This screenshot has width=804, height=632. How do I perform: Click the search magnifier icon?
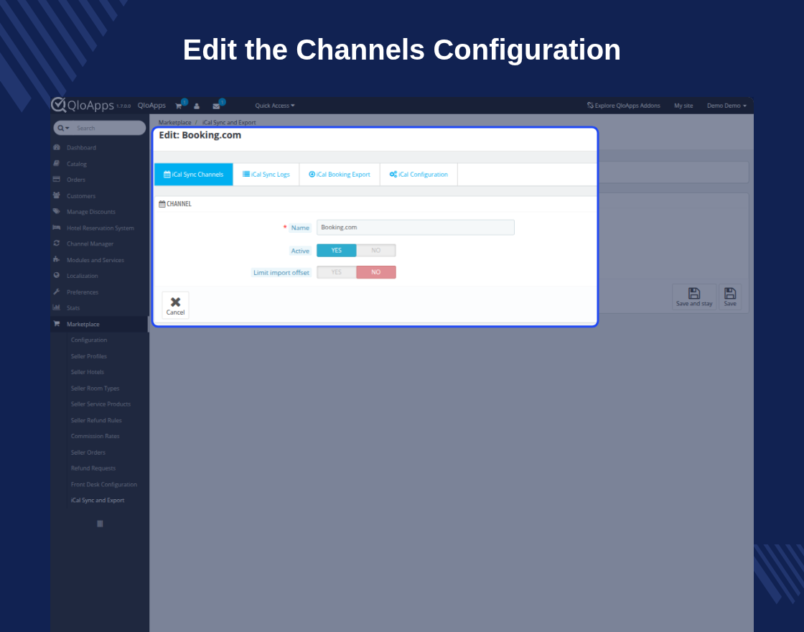click(x=60, y=129)
